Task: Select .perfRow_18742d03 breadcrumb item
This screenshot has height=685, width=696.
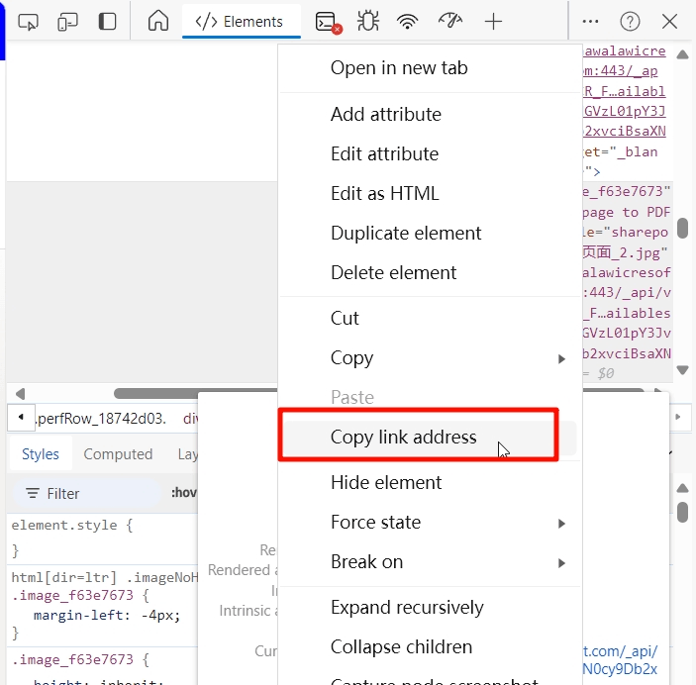Action: (x=101, y=418)
